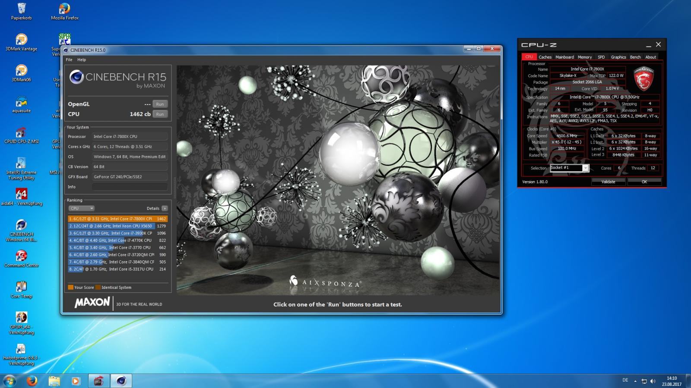691x388 pixels.
Task: Click the aida64 shortcut icon
Action: [x=21, y=197]
